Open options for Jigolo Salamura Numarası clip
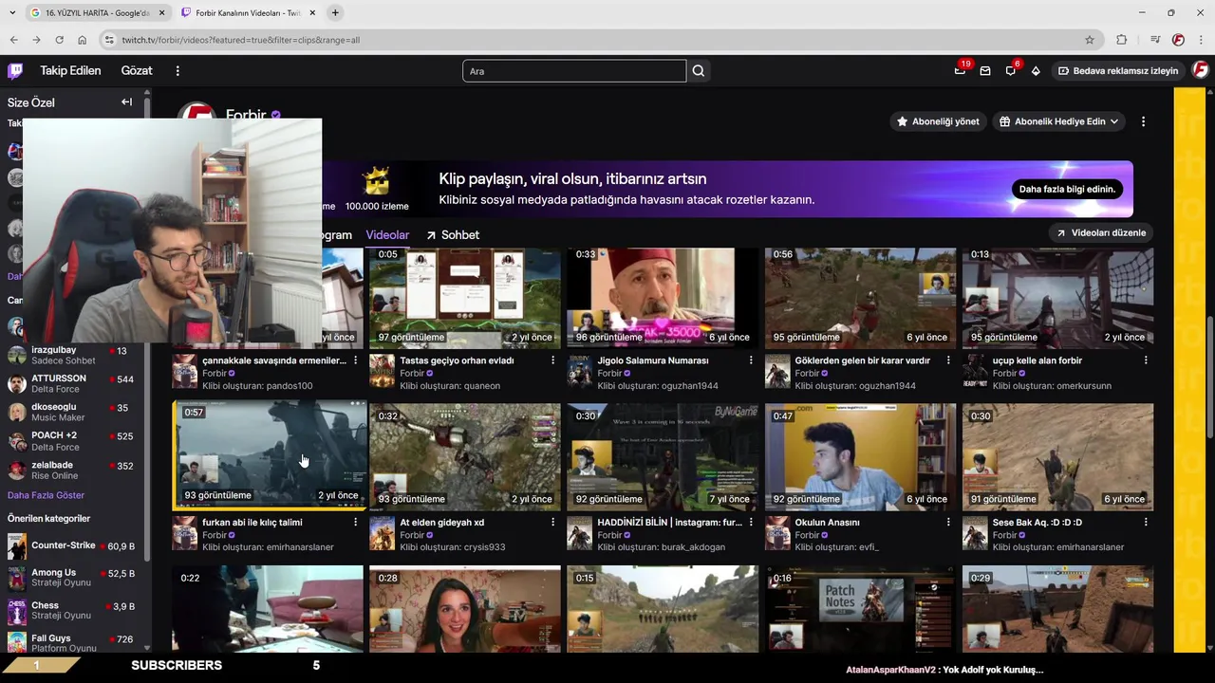This screenshot has height=683, width=1215. click(751, 360)
